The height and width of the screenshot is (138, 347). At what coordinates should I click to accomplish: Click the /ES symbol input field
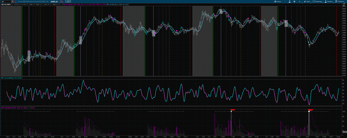point(6,2)
